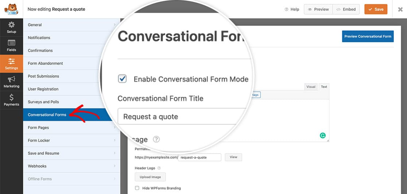This screenshot has height=194, width=407.
Task: Click the WPForms bear mascot logo
Action: coord(11,9)
